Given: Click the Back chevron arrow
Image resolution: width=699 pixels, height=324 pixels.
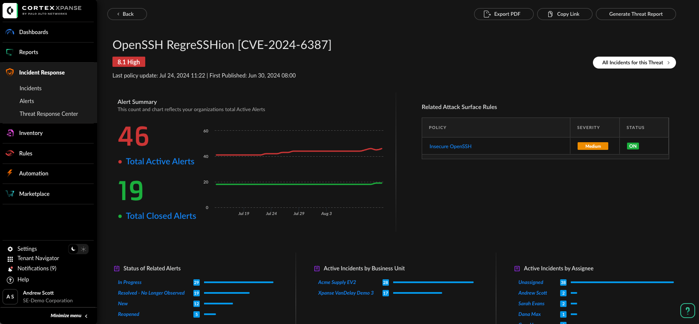Looking at the screenshot, I should tap(118, 14).
